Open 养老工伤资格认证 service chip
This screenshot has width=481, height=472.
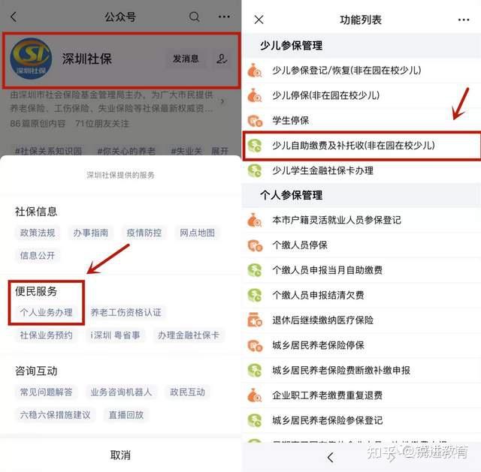tap(126, 312)
